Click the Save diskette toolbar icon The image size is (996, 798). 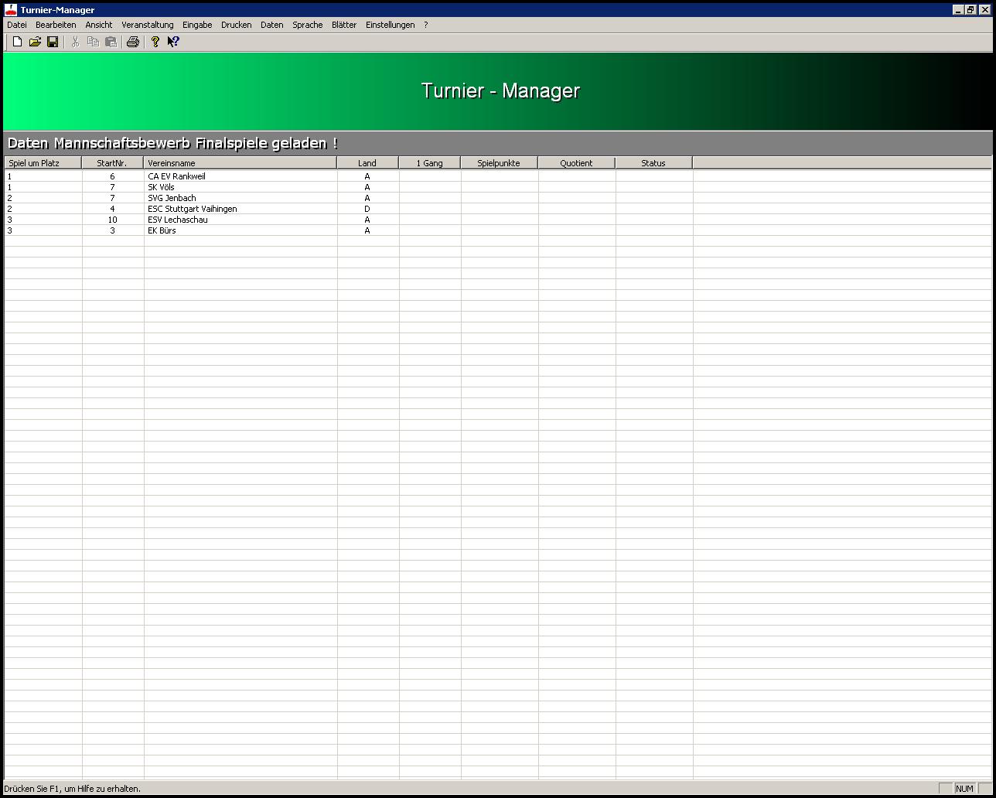point(53,42)
